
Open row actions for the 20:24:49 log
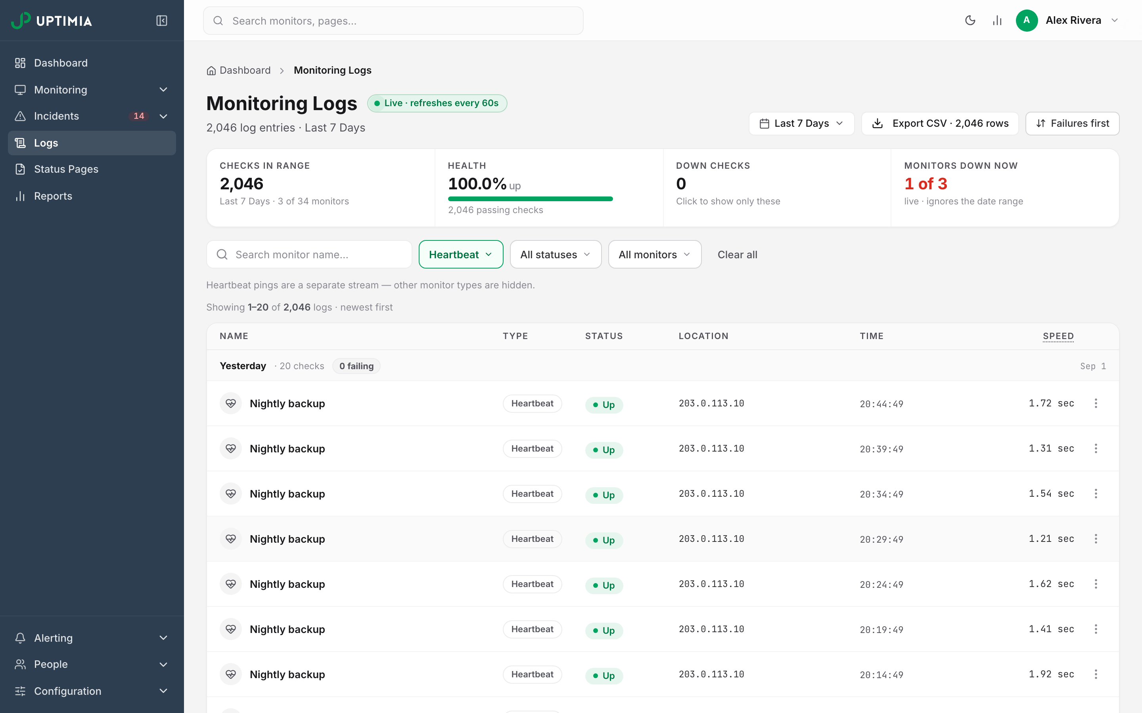1096,584
